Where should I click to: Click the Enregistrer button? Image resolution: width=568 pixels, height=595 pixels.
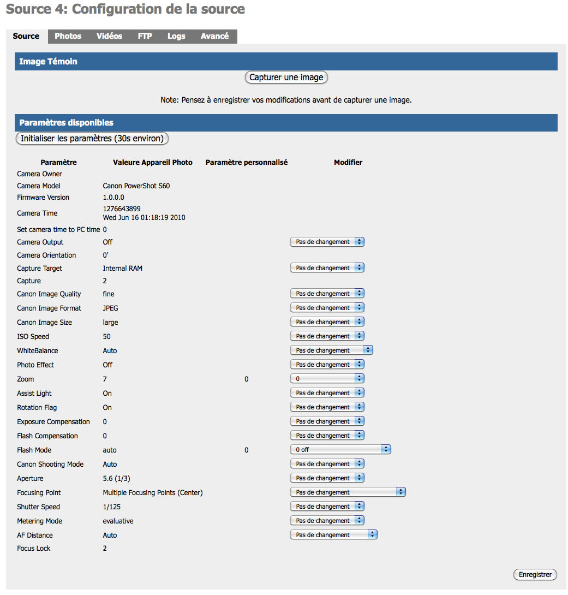click(x=535, y=574)
